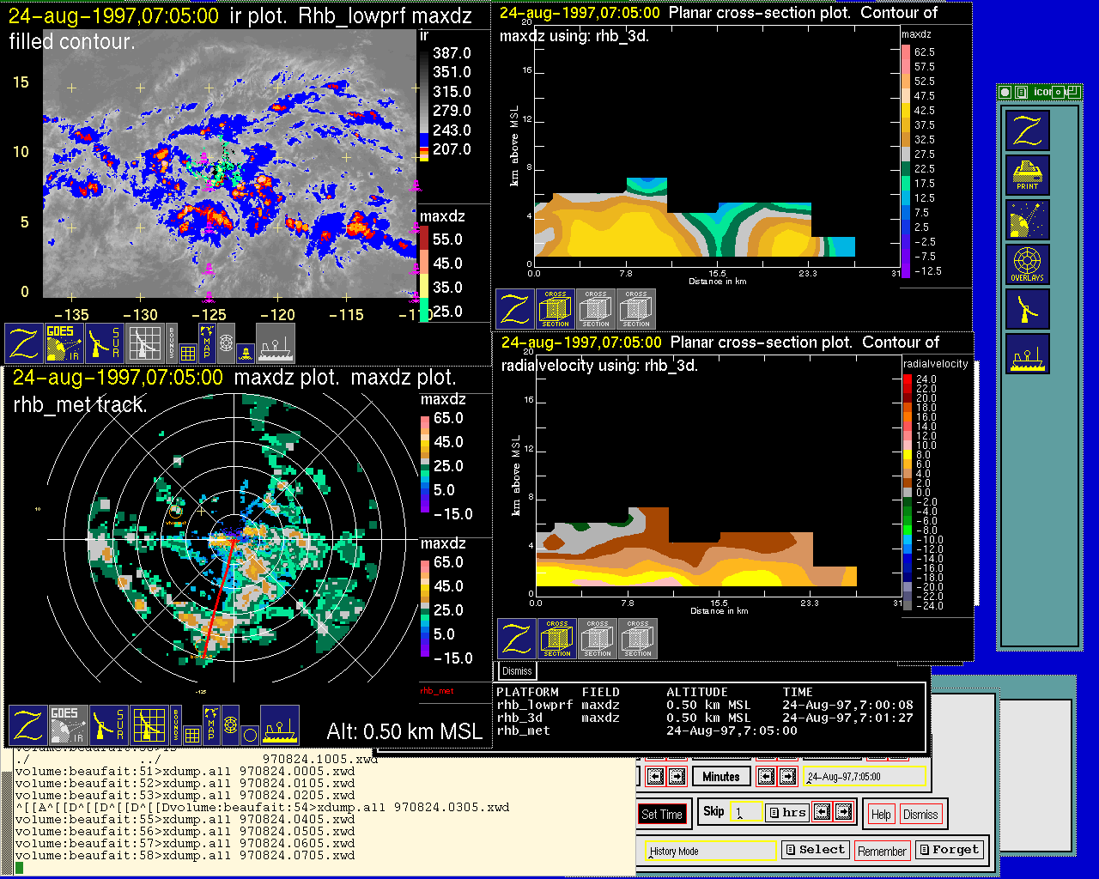Dismiss the platform info overlay via its Dismiss button
The image size is (1099, 879).
517,671
